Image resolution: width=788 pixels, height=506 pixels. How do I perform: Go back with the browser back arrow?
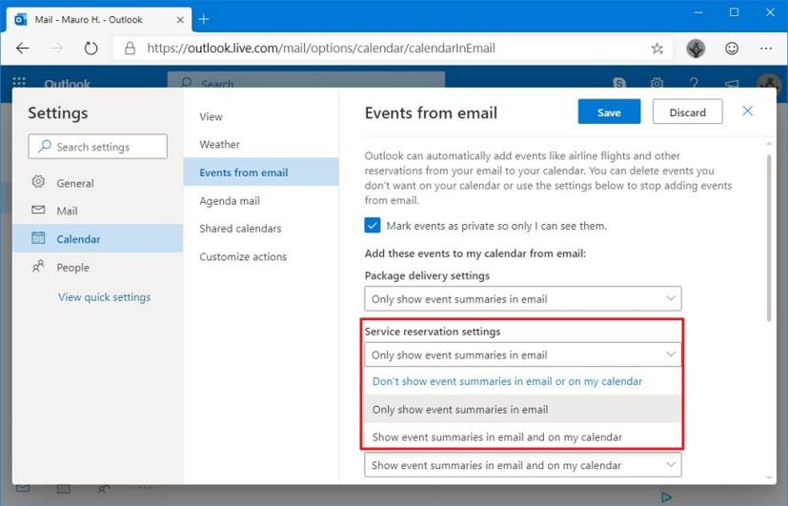[x=23, y=49]
